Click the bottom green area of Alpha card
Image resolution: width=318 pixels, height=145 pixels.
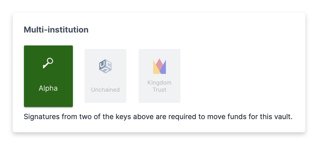[48, 100]
